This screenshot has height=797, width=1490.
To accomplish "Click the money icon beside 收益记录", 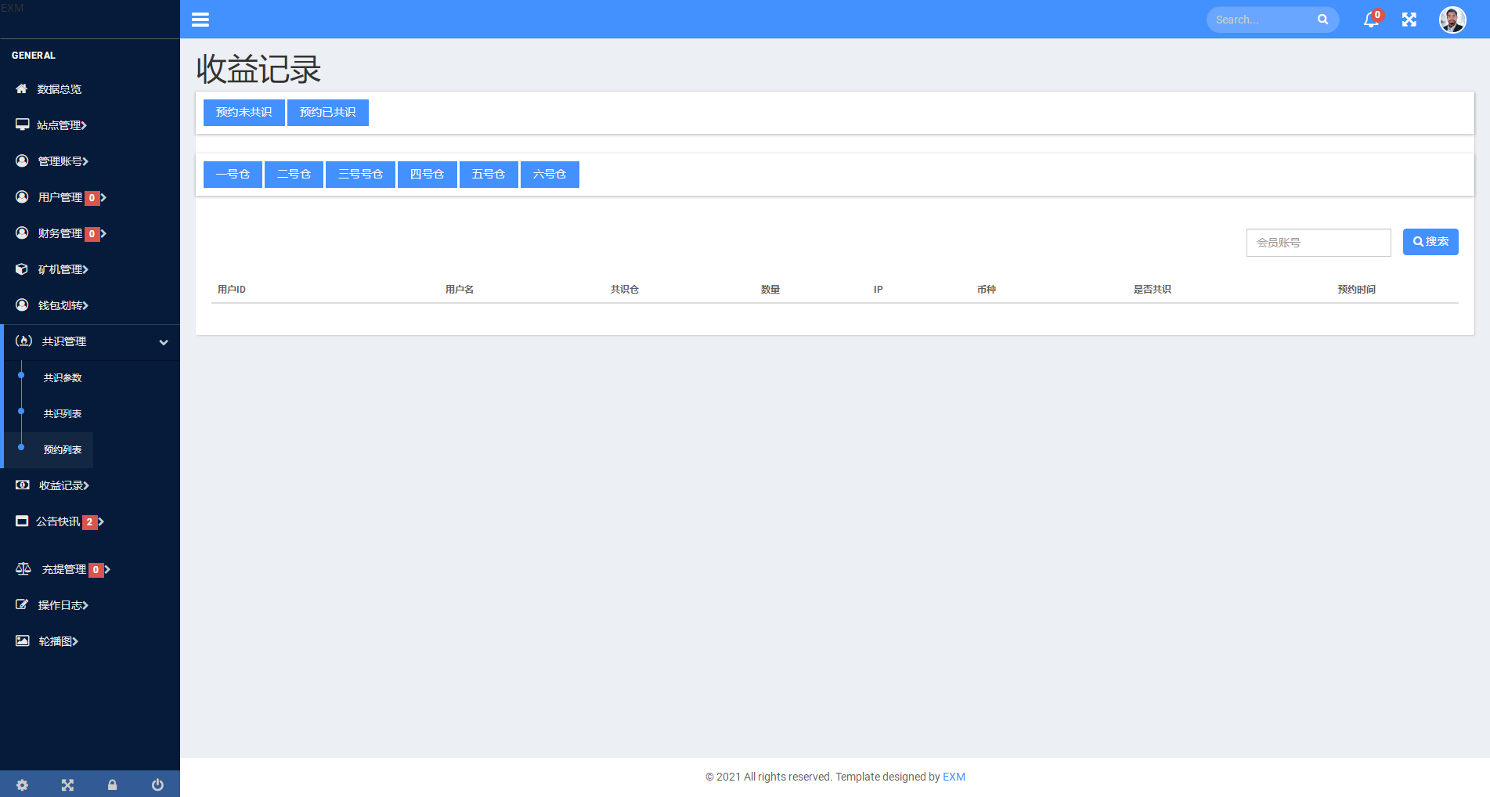I will 23,485.
